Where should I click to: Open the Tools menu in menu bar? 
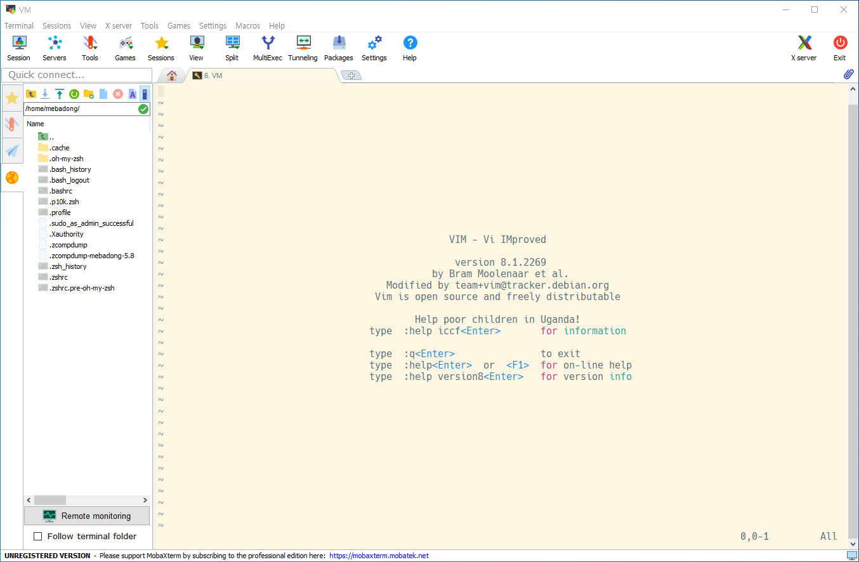point(150,26)
